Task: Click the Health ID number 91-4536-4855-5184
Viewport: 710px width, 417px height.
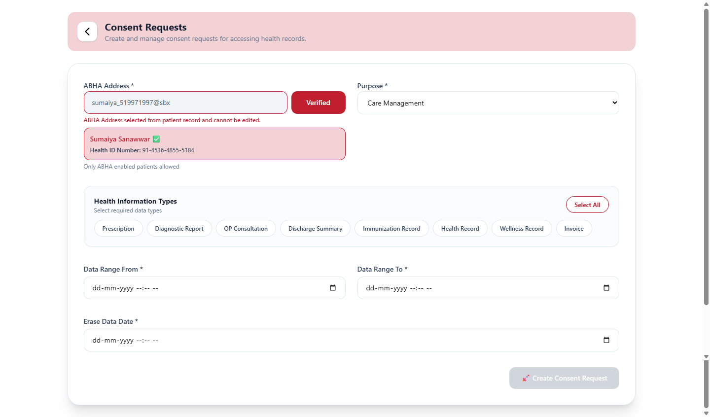Action: click(168, 150)
